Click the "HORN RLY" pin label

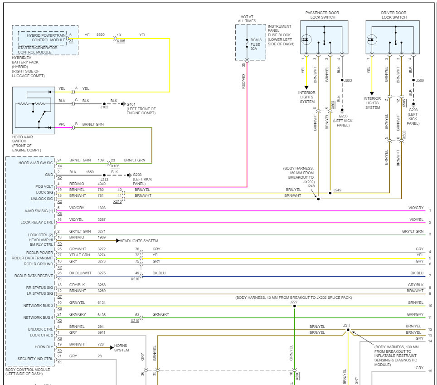(x=44, y=347)
